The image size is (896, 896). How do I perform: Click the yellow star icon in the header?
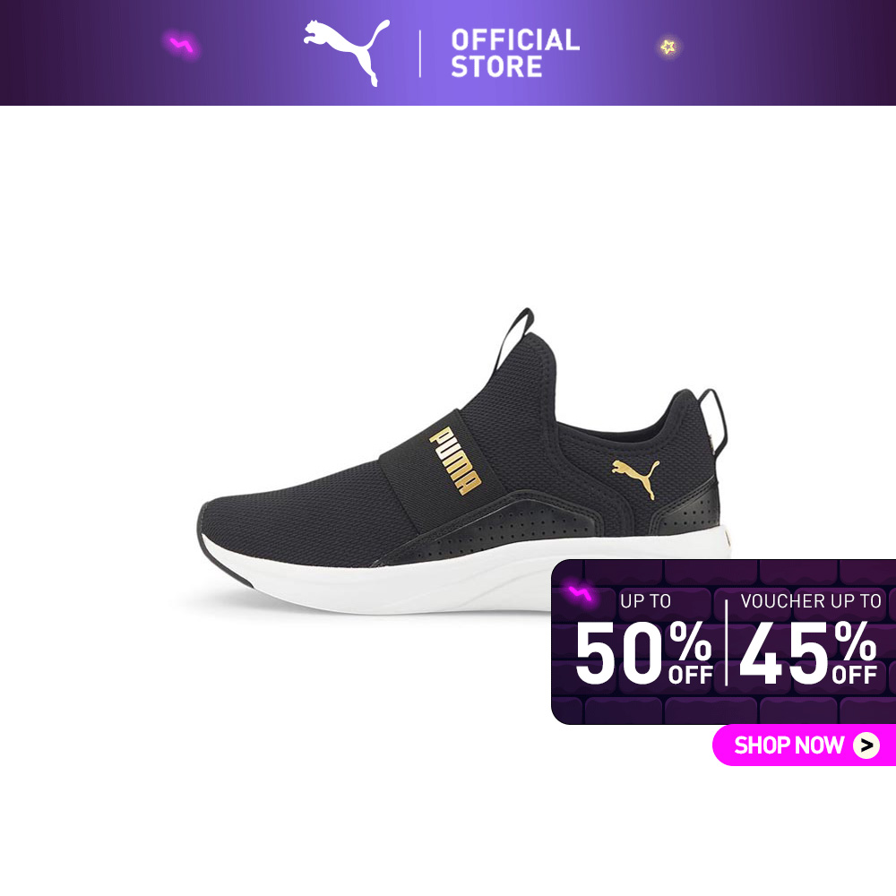668,47
